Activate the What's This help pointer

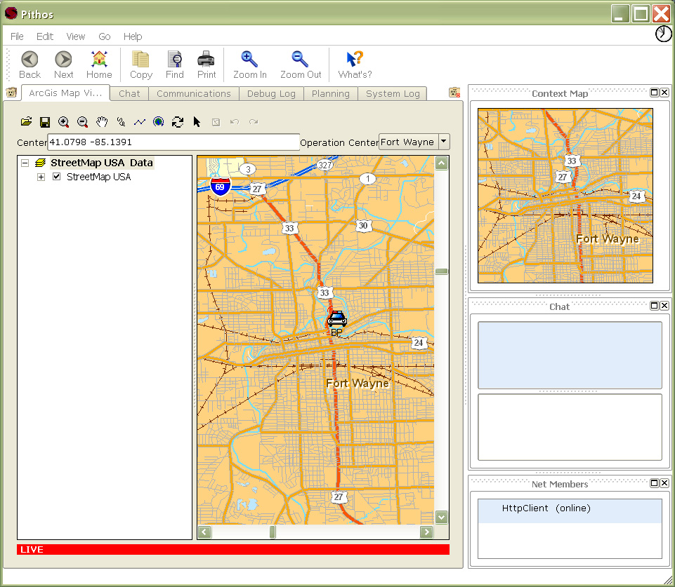point(355,65)
